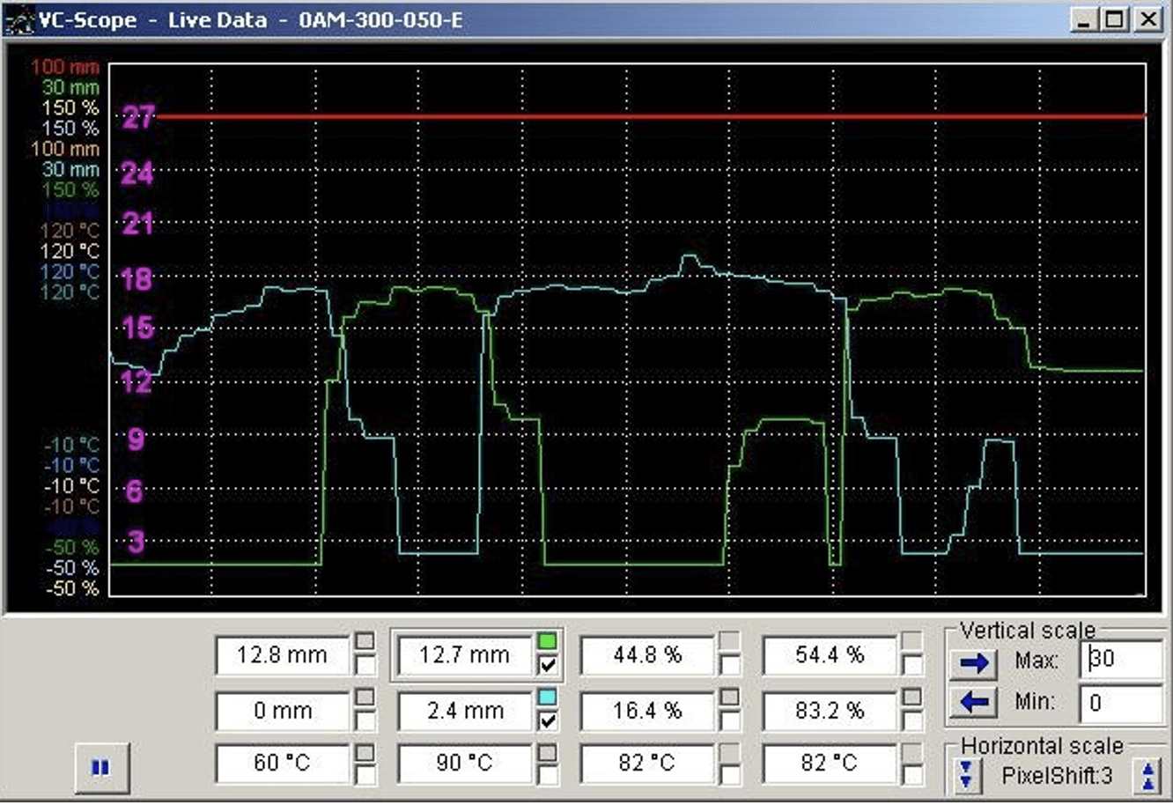Click the purple 3 scale label
The width and height of the screenshot is (1173, 805).
136,542
